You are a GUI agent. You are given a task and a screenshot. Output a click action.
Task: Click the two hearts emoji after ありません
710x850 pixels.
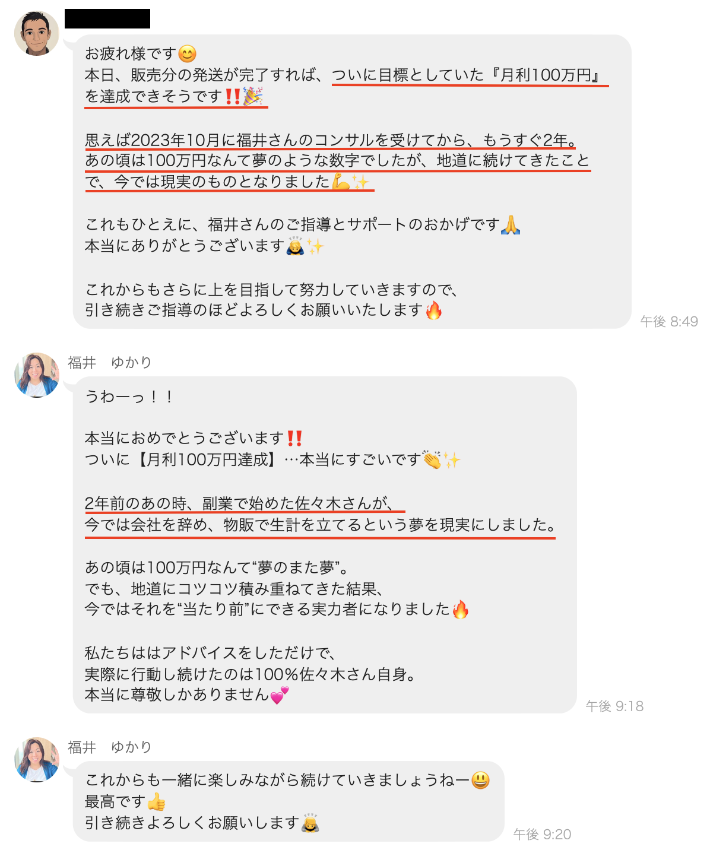pos(280,695)
